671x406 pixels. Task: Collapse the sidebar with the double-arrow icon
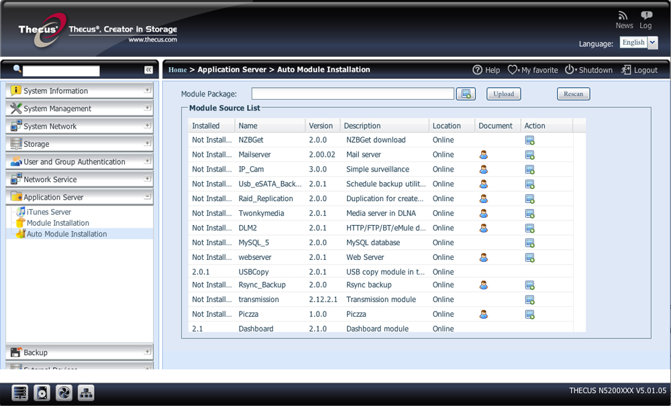pos(148,70)
